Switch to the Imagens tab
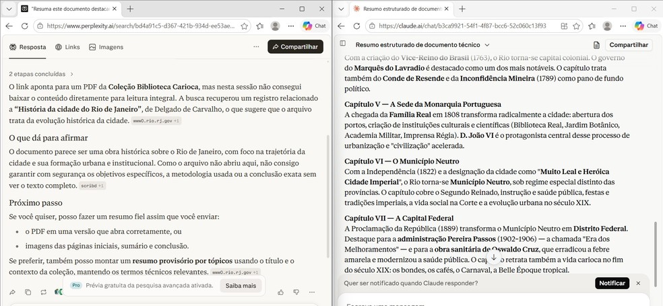This screenshot has height=306, width=663. [106, 47]
